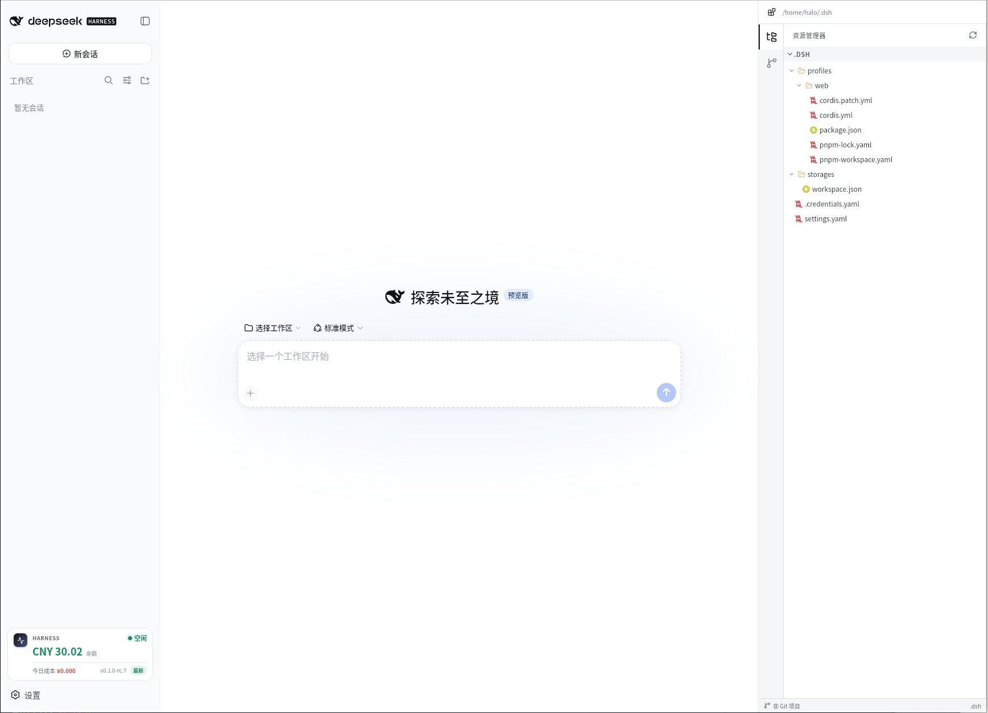Click the .dsh status bar label

975,706
